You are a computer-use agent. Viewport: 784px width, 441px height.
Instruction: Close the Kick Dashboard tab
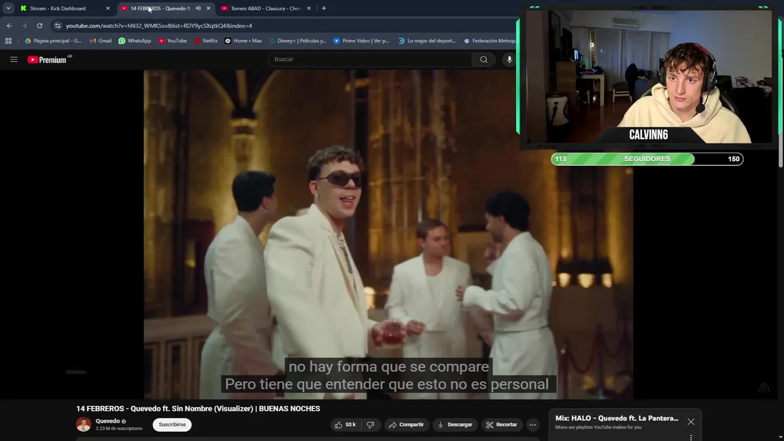(108, 8)
